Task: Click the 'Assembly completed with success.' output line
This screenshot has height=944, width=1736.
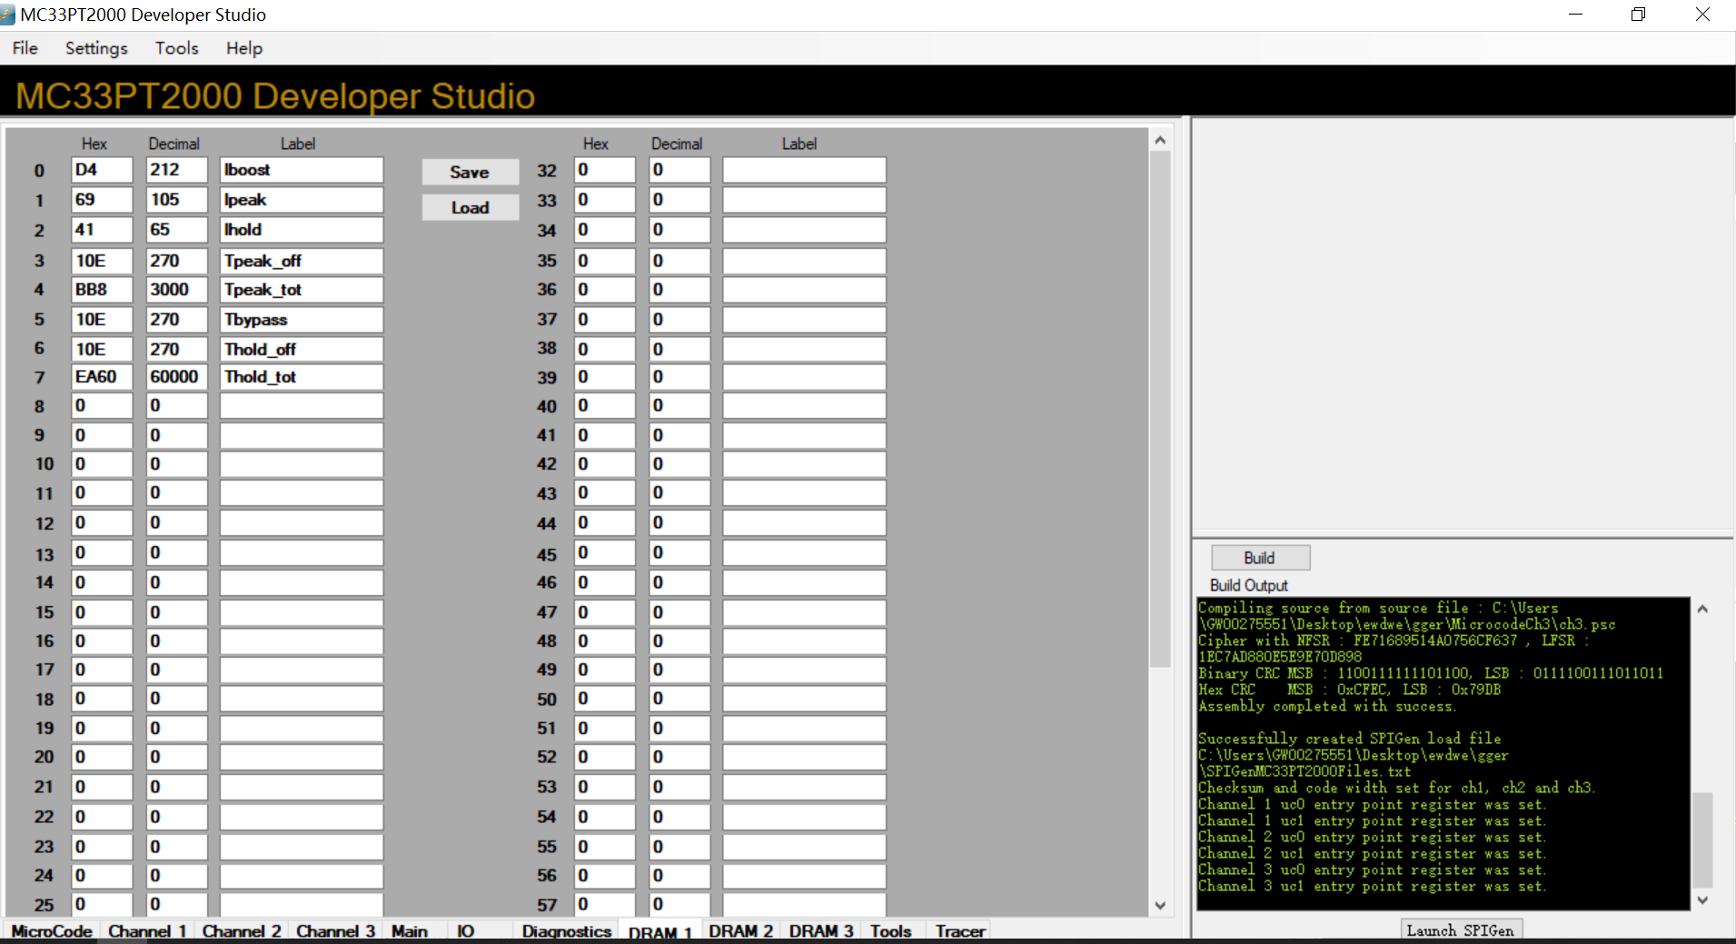Action: (x=1326, y=706)
